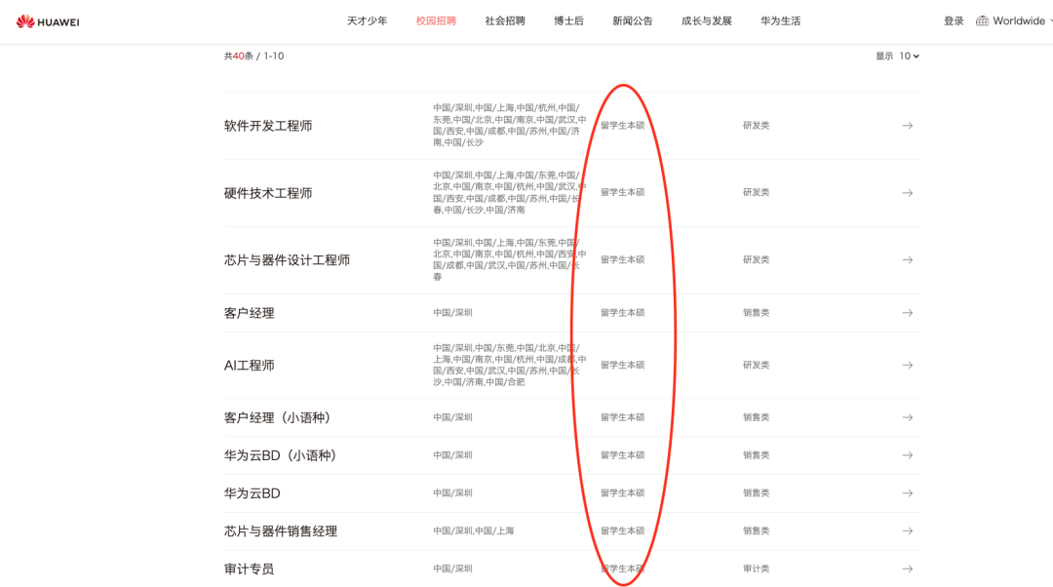
Task: Open arrow for 芯片与器件设计工程师 row
Action: pos(908,260)
